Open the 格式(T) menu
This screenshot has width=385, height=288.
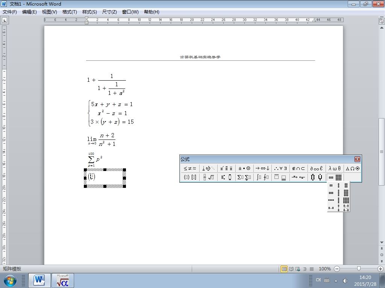(70, 12)
